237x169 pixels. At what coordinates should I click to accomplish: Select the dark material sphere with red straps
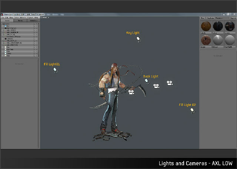pyautogui.click(x=230, y=26)
